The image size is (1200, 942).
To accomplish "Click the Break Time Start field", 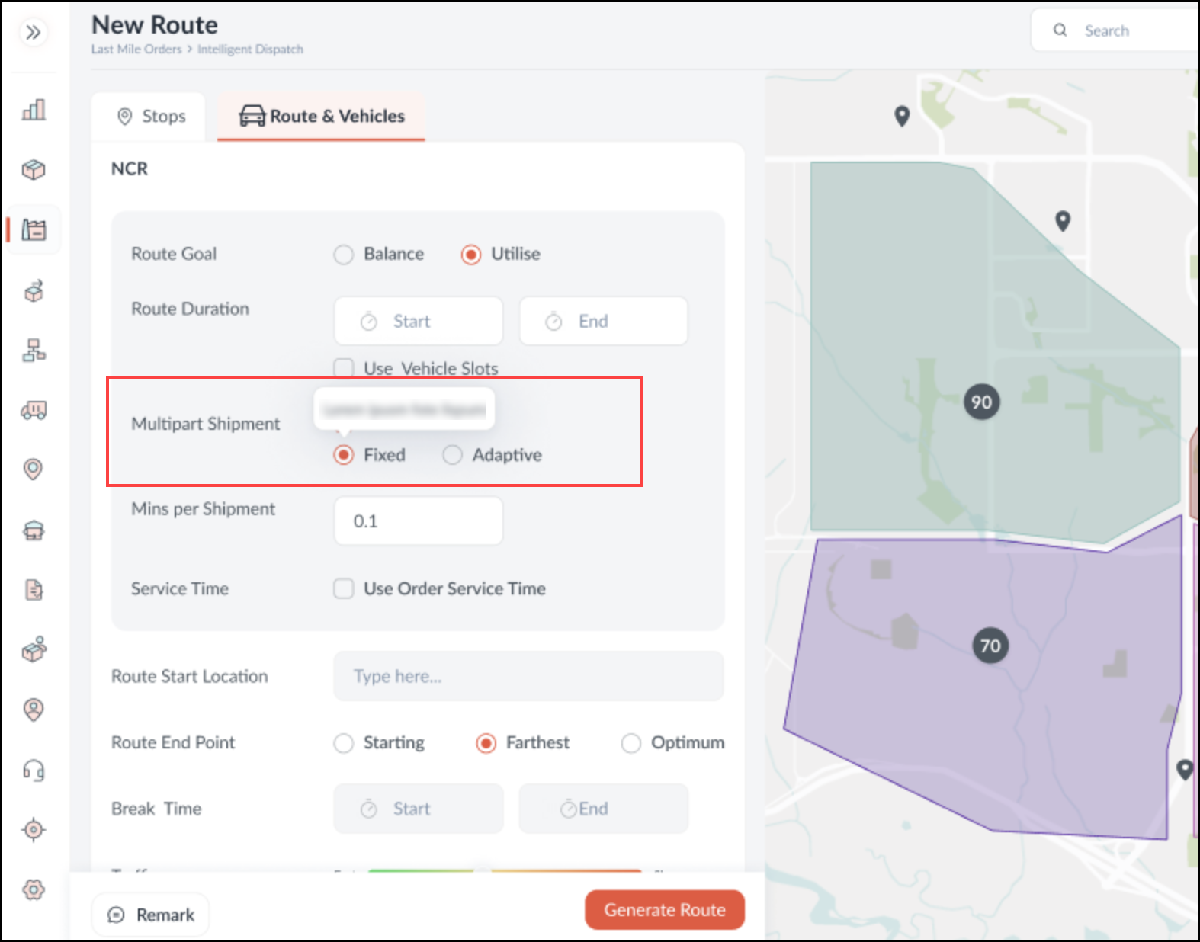I will pos(419,809).
